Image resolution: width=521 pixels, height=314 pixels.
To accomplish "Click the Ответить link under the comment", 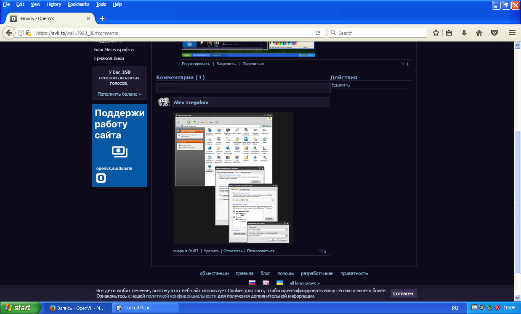I will [x=233, y=251].
